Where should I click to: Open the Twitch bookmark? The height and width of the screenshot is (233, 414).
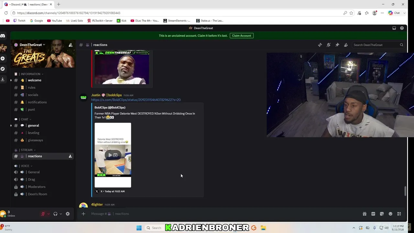point(19,21)
